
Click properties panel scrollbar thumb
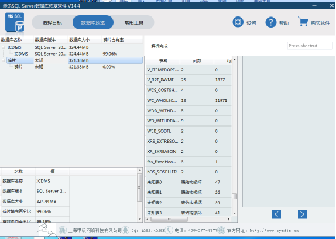[x=139, y=187]
